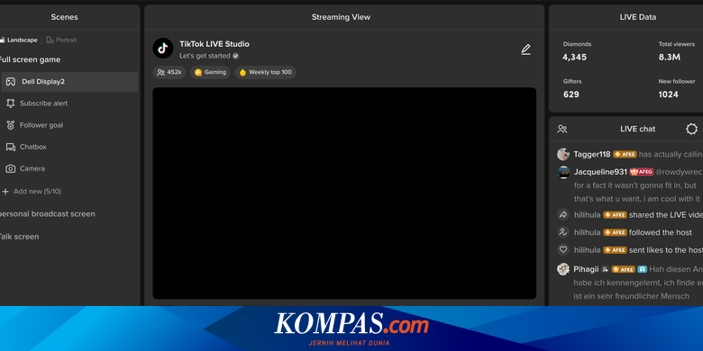Click username Pihagii in chat
This screenshot has height=351, width=703.
(x=586, y=269)
